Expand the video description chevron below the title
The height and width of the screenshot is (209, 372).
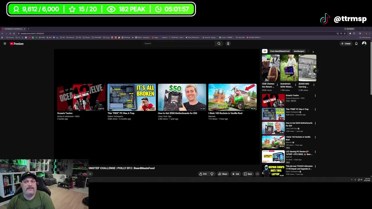(90, 174)
